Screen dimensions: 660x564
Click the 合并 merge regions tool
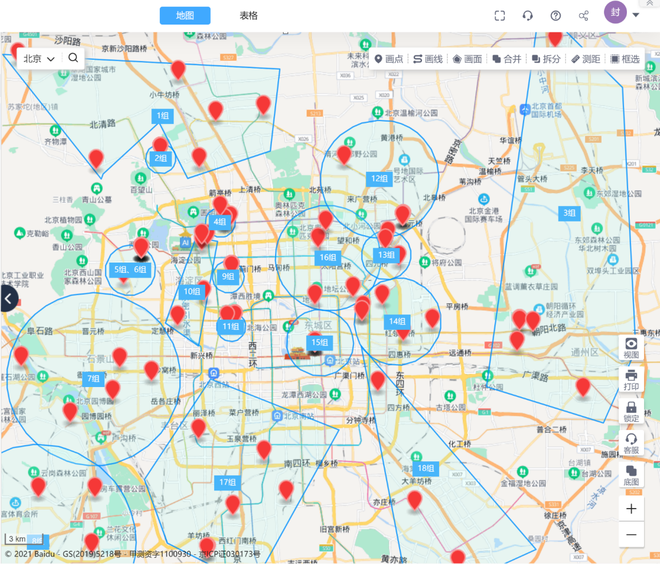pos(506,59)
